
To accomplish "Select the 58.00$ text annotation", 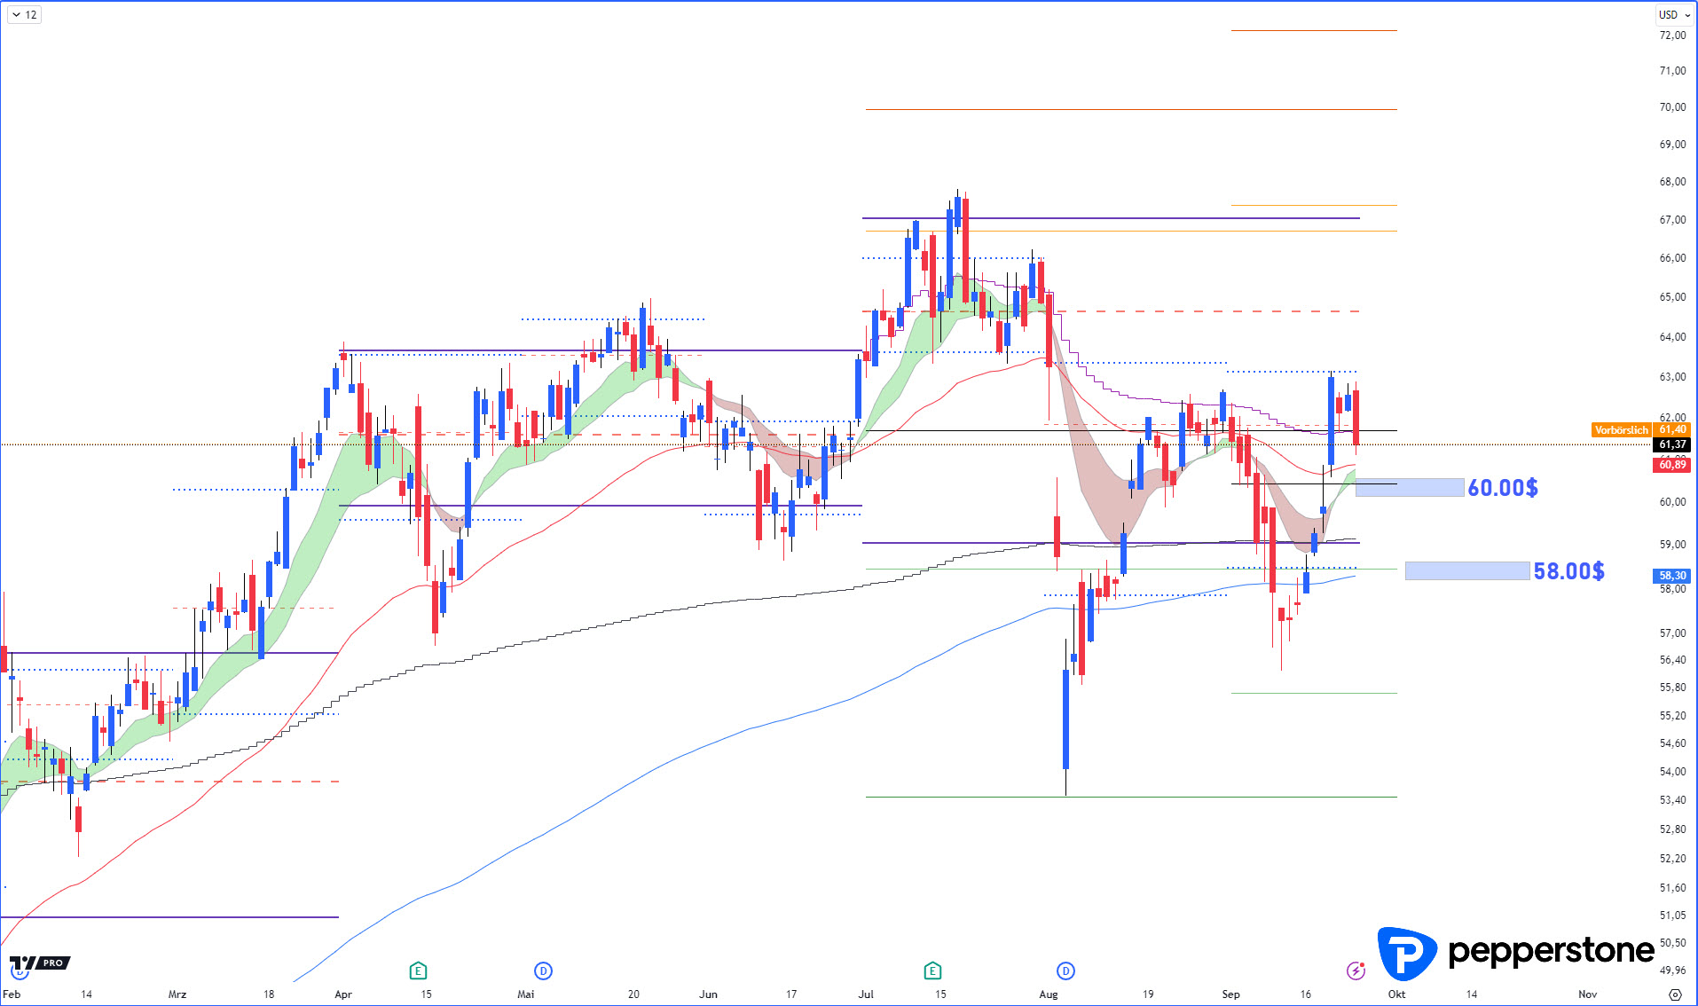I will tap(1568, 571).
